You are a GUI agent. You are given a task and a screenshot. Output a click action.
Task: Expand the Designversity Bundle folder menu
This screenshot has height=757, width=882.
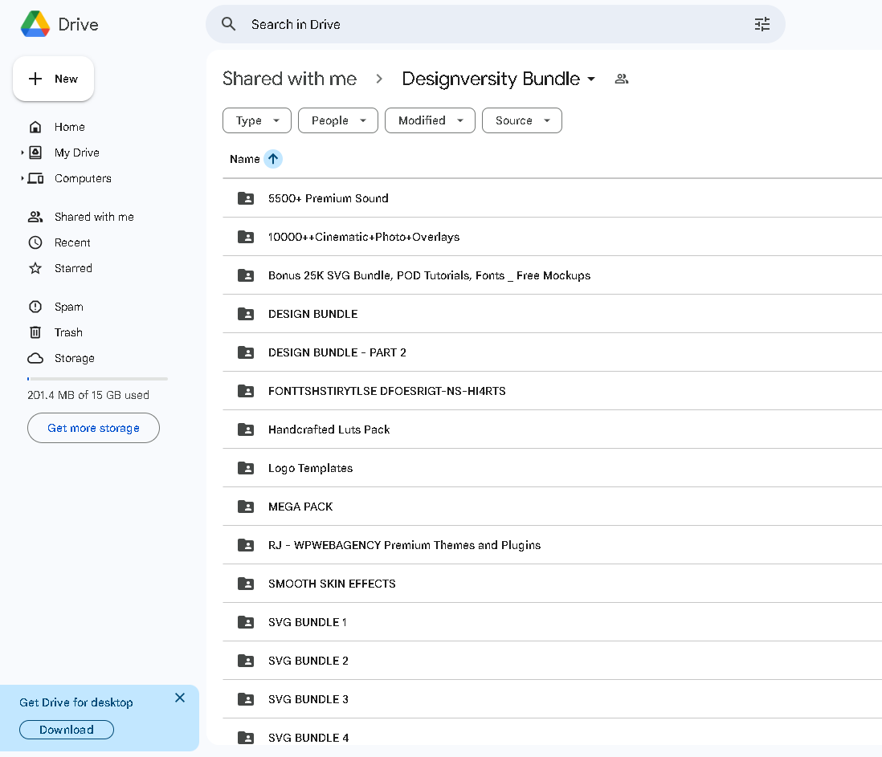coord(591,79)
